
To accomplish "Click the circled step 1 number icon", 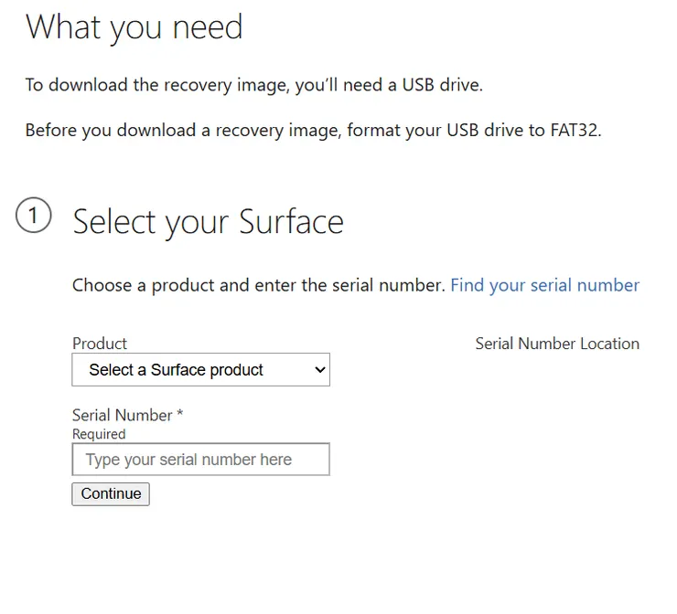I will (34, 217).
